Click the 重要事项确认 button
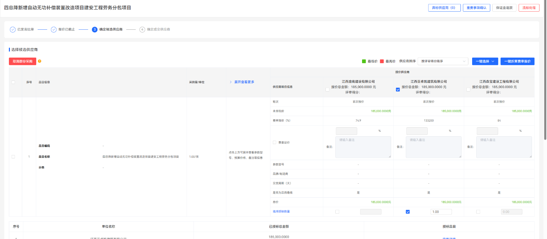Viewport: 547px width, 239px height. click(476, 8)
